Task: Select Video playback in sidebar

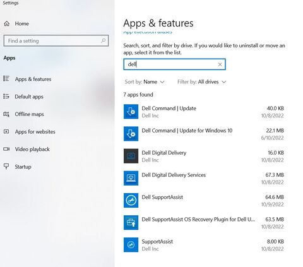Action: (x=32, y=149)
